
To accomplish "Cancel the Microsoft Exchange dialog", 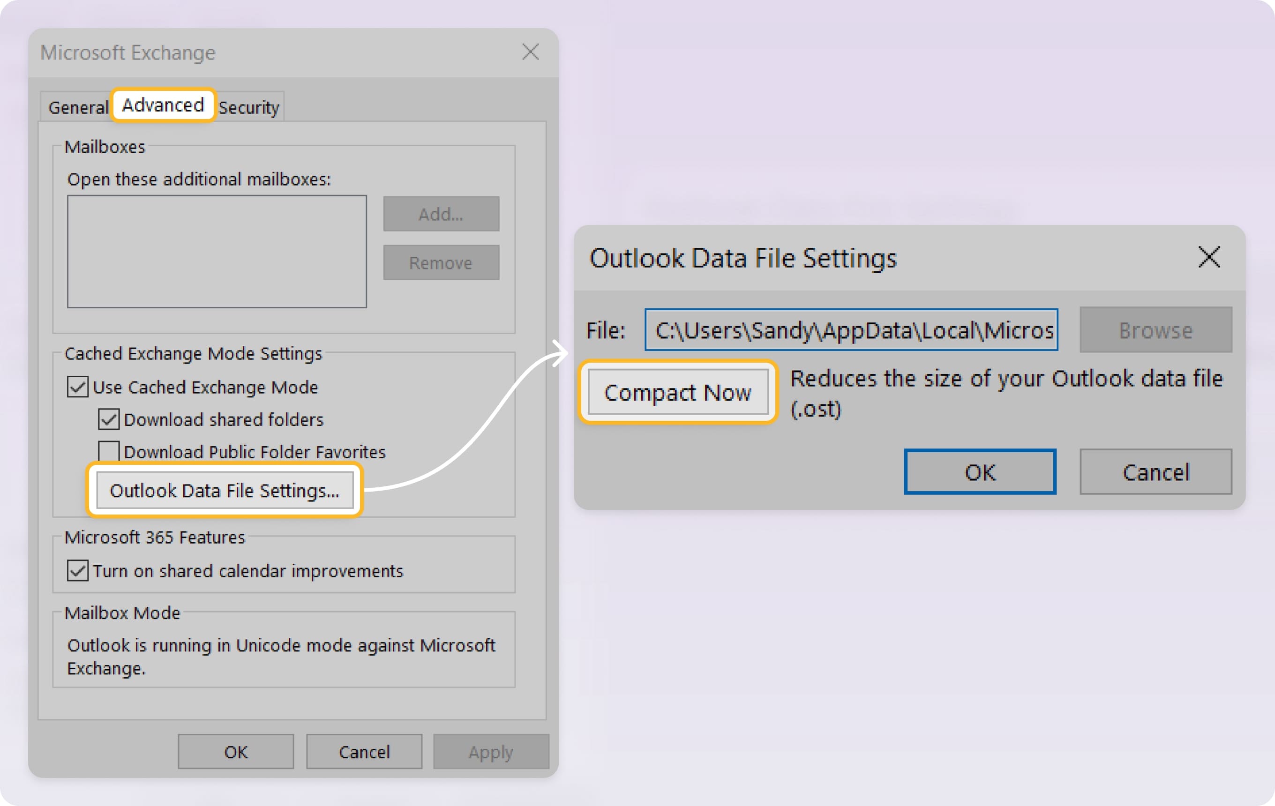I will (364, 752).
